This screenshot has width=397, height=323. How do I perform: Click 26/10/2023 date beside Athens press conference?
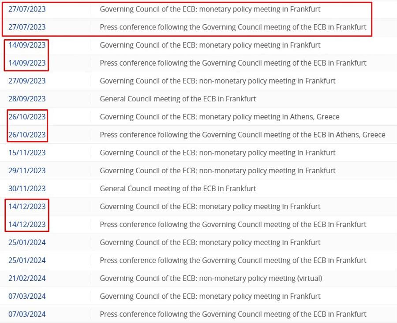(x=27, y=135)
